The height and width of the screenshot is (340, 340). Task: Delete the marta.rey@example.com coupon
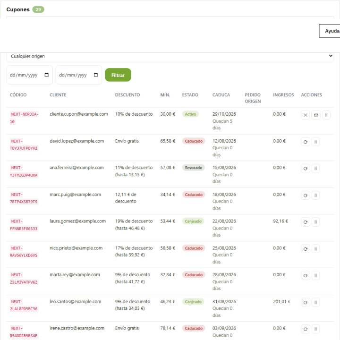point(316,276)
